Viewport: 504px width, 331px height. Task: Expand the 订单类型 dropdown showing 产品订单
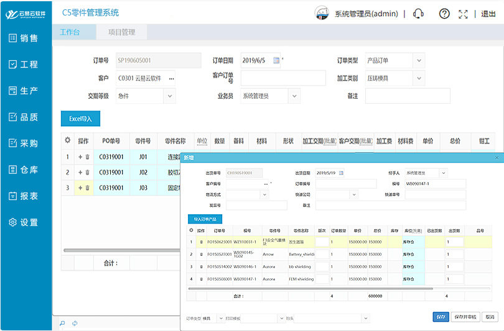[419, 60]
